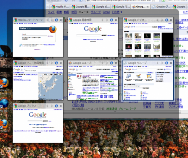Click the Mozilla preview tab favicon

15,20
